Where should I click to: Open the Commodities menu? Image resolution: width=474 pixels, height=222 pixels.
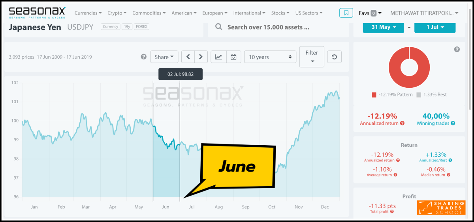click(149, 13)
